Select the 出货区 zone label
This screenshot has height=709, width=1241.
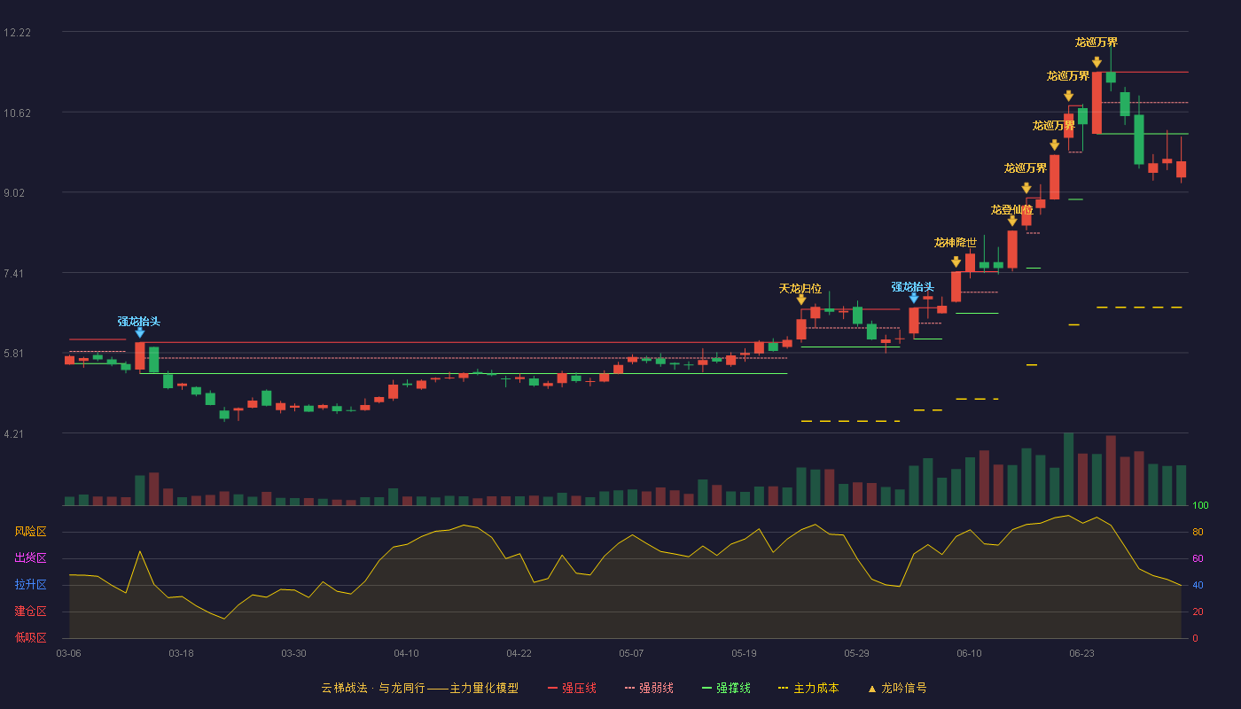pyautogui.click(x=30, y=558)
